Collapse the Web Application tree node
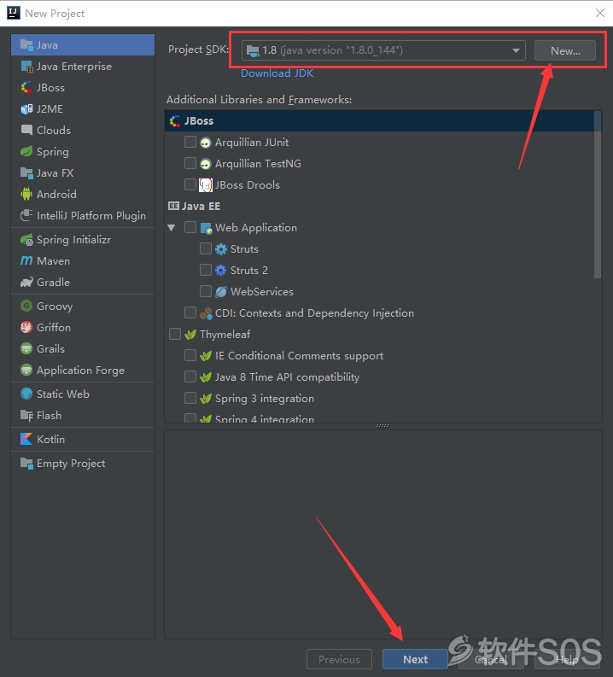 (172, 228)
